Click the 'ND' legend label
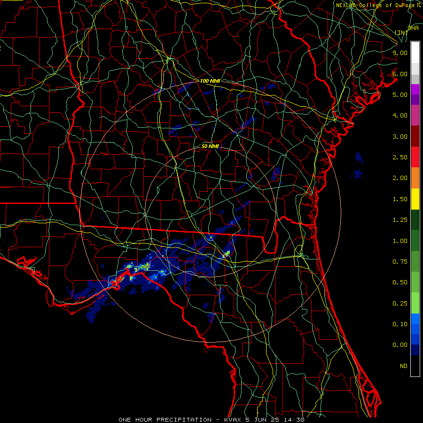The image size is (423, 423). coord(404,366)
